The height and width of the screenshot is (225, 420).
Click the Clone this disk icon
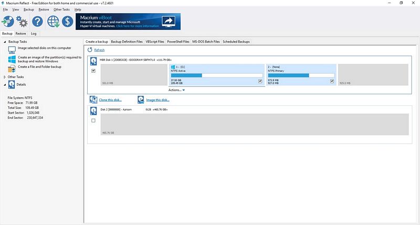click(x=93, y=100)
